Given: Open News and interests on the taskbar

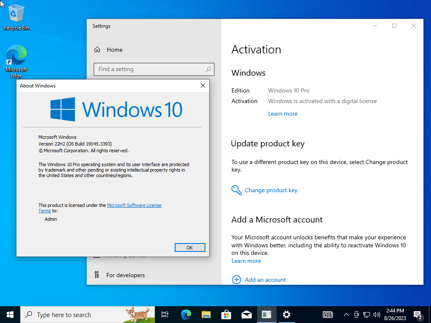Looking at the screenshot, I should click(x=327, y=315).
